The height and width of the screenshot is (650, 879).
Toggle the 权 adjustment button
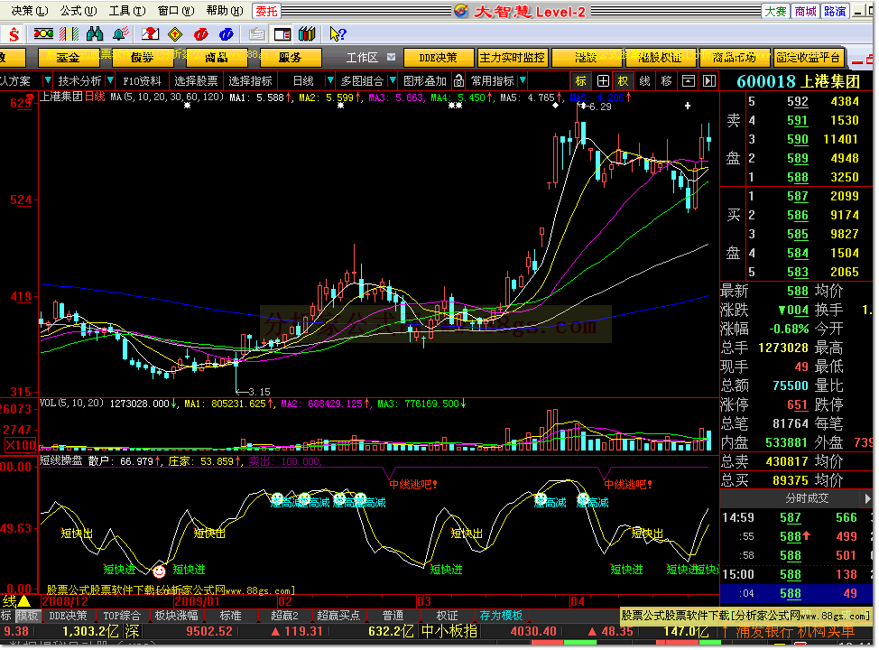(x=623, y=81)
